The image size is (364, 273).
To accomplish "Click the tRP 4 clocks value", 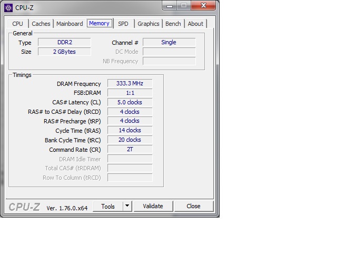I will pos(130,121).
